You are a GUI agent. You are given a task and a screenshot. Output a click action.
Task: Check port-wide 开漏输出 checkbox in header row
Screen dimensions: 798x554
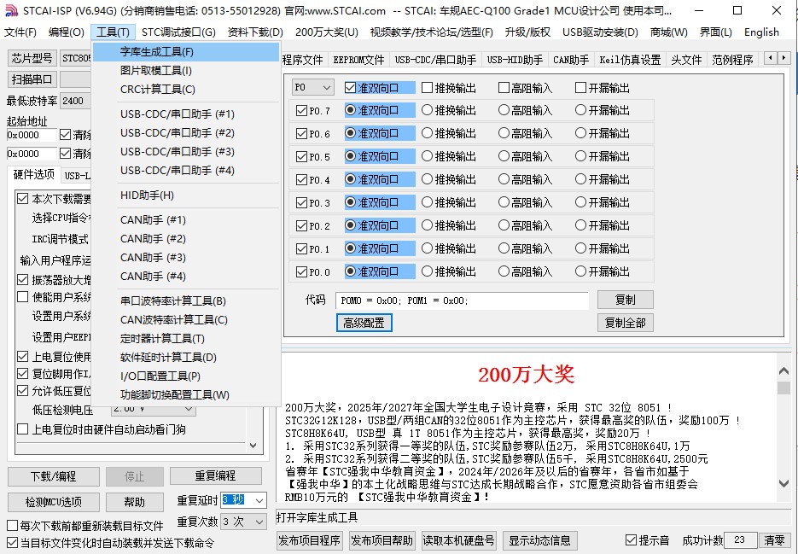coord(580,88)
